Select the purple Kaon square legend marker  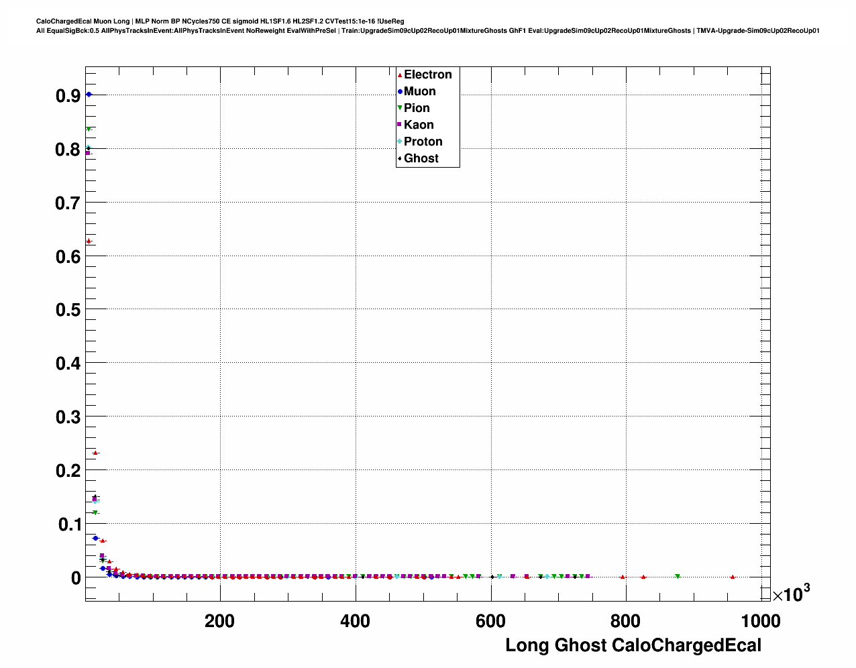400,125
